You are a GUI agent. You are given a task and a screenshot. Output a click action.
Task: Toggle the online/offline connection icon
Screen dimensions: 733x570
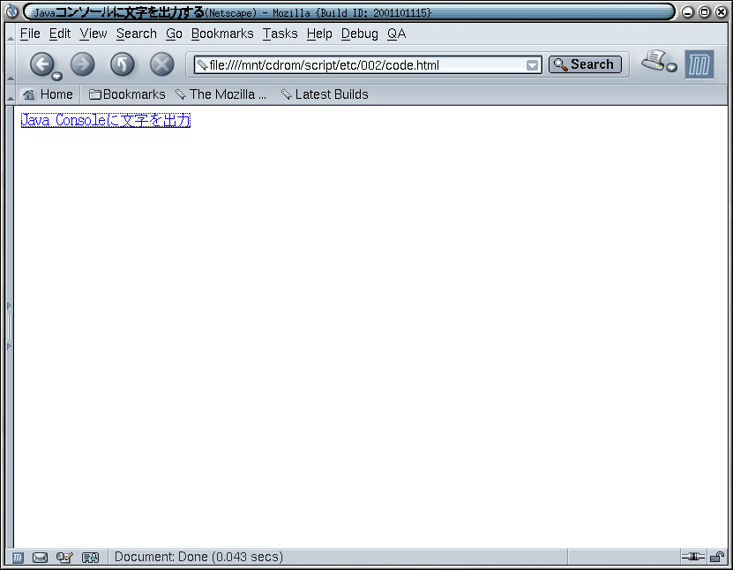(692, 557)
